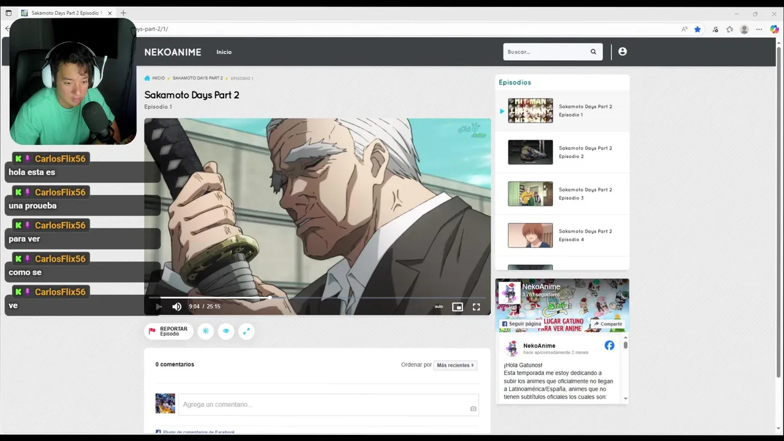Screen dimensions: 784x441
Task: Click the Episodio 4 thumbnail image
Action: pyautogui.click(x=530, y=235)
